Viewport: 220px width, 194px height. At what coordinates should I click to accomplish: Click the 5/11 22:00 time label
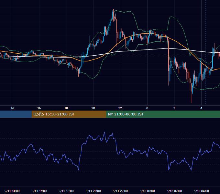120,191
